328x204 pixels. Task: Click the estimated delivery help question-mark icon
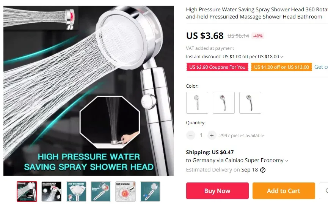click(263, 170)
